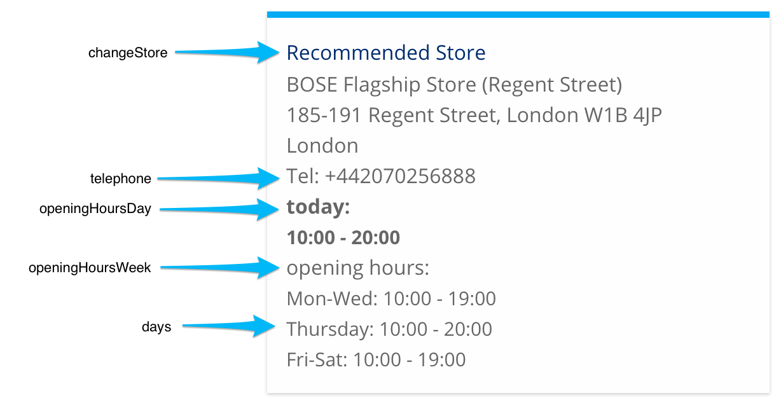
Task: Click the openingHoursWeek annotation label
Action: tap(90, 268)
